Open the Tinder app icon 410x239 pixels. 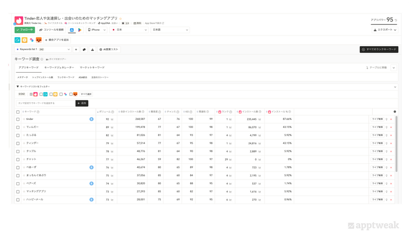(x=18, y=20)
